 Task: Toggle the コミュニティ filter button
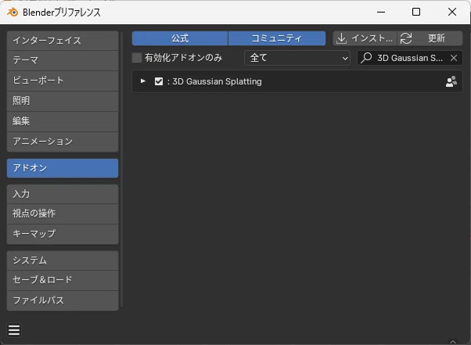(277, 38)
